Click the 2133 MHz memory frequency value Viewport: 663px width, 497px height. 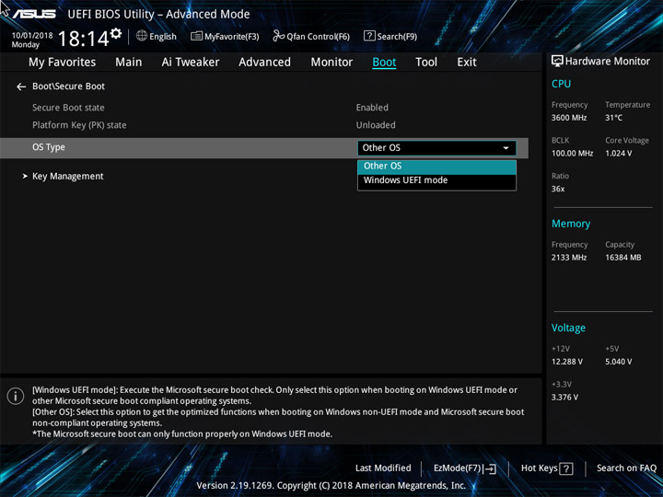click(569, 258)
